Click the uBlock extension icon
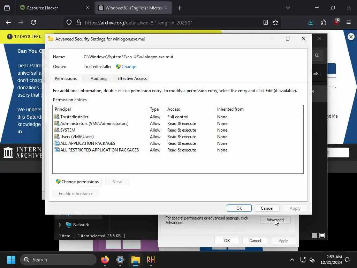 [x=336, y=22]
